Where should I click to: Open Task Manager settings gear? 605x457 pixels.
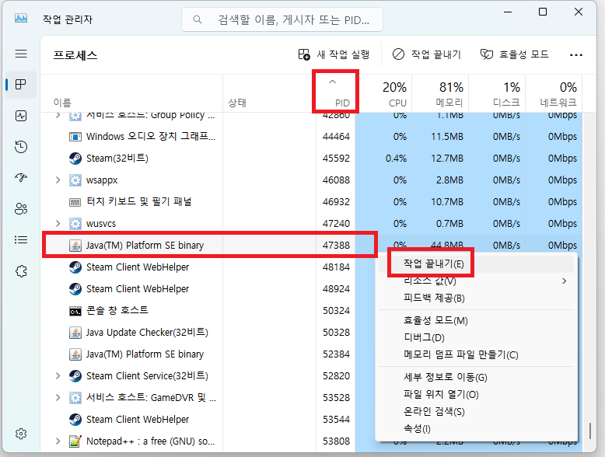21,434
